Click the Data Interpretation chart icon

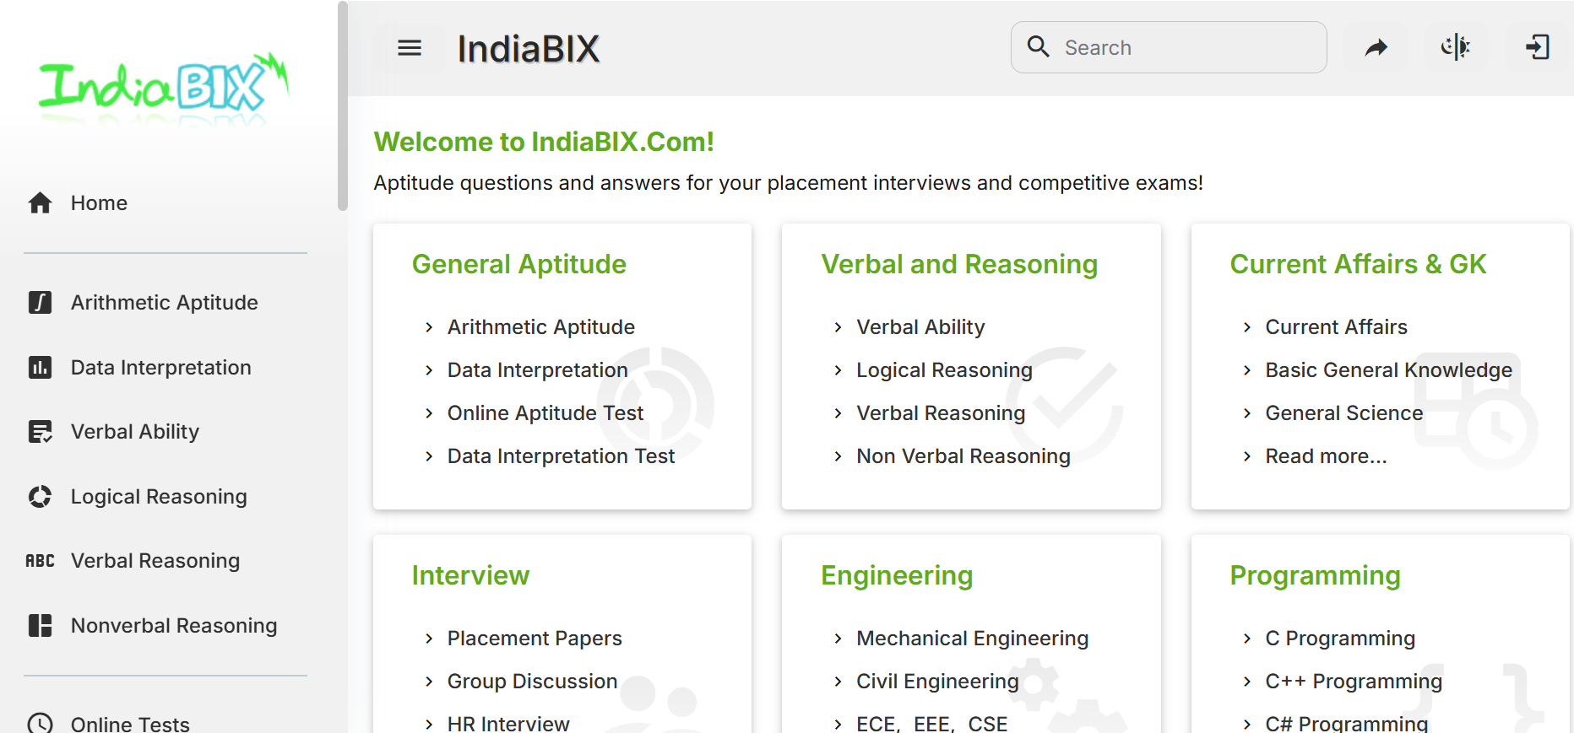point(40,368)
